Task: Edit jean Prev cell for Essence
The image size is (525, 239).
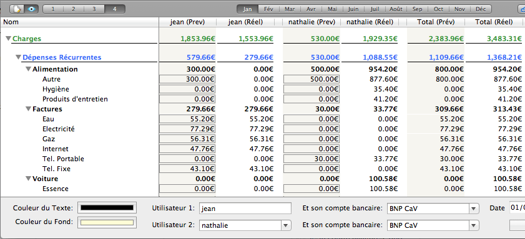Action: 187,189
